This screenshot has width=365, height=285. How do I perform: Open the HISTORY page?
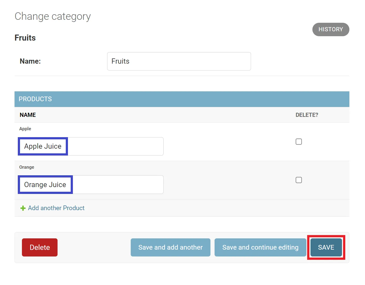(330, 29)
